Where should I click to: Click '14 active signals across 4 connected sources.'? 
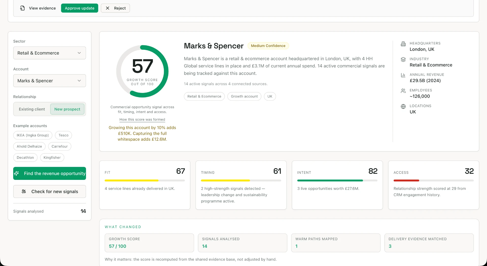tap(226, 84)
